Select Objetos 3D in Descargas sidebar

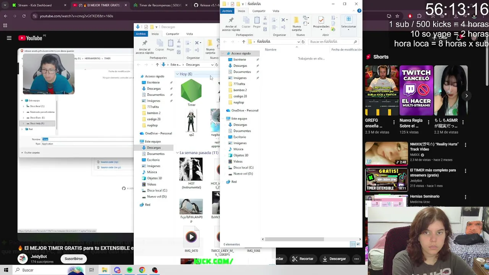point(154,178)
